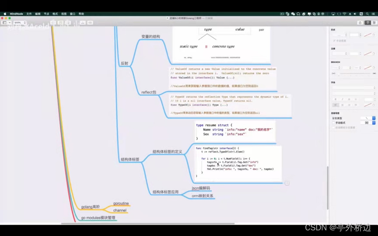
Task: Open the 文件 menu
Action: 29,14
